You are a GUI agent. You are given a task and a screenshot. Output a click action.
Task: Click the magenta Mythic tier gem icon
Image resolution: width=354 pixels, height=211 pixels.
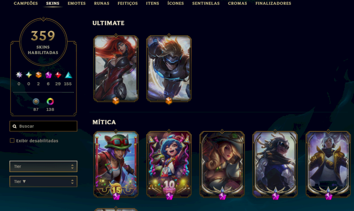coord(48,75)
